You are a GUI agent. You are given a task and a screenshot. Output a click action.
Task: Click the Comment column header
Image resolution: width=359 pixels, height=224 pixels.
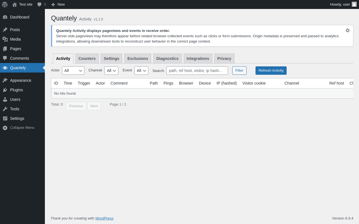click(x=119, y=83)
